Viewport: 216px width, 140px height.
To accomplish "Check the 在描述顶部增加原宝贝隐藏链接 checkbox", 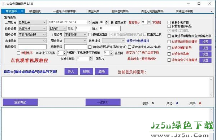I will tap(169, 36).
